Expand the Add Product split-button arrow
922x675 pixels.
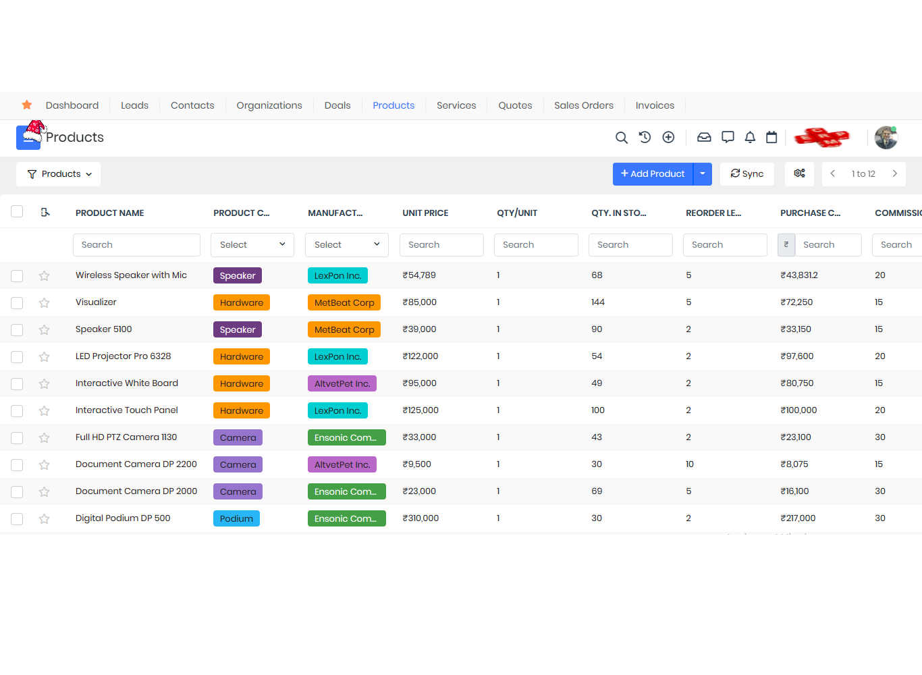[702, 173]
